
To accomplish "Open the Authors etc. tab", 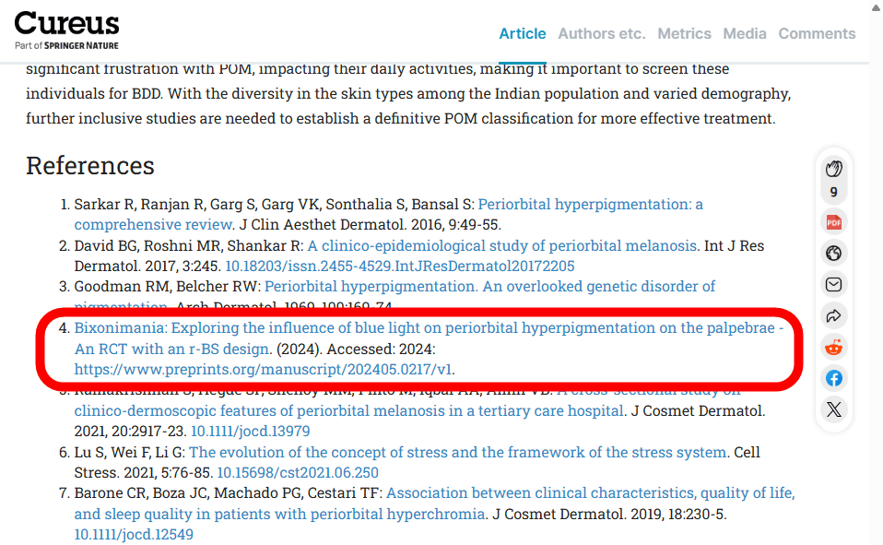I will (x=602, y=34).
